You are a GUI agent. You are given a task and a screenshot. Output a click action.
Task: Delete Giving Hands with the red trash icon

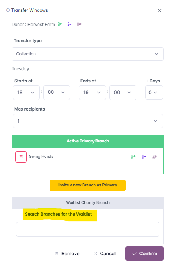coord(21,157)
